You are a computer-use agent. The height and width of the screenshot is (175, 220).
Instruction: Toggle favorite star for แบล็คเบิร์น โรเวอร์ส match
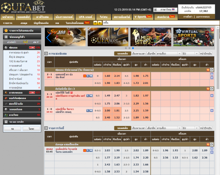[91, 151]
